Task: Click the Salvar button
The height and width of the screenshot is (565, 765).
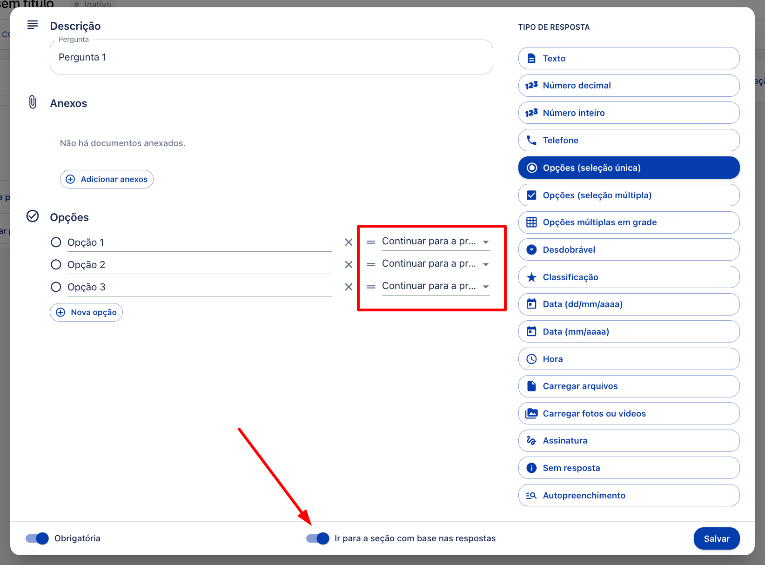Action: tap(716, 538)
